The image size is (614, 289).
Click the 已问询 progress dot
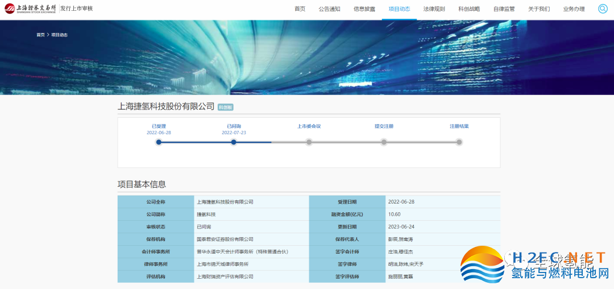[234, 142]
